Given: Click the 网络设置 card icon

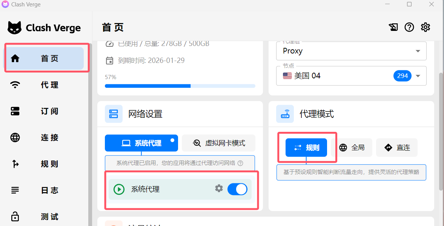Looking at the screenshot, I should tap(114, 114).
